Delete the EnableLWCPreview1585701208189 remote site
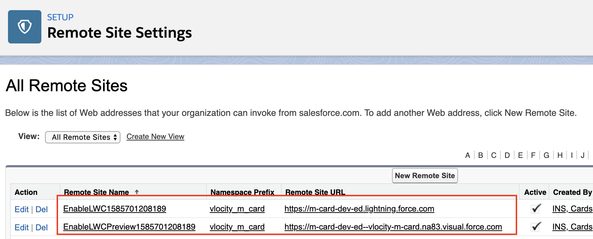The image size is (593, 239). [x=41, y=227]
